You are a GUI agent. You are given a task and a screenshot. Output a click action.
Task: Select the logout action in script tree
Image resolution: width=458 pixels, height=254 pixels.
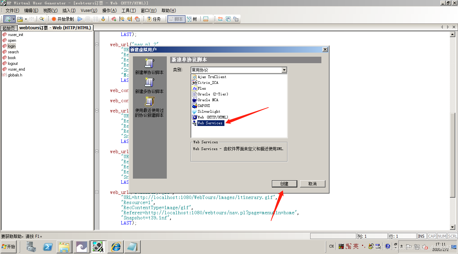(x=13, y=64)
